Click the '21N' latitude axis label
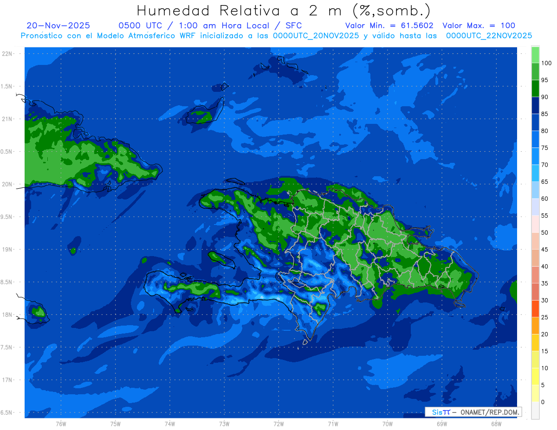557x430 pixels. click(7, 119)
